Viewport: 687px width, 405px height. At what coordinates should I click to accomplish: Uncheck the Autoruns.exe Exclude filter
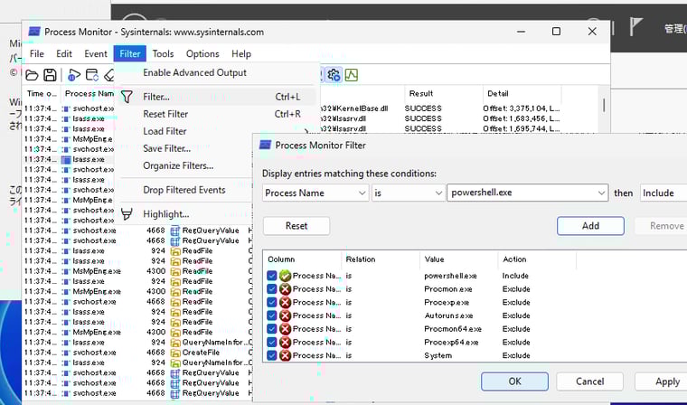(272, 316)
